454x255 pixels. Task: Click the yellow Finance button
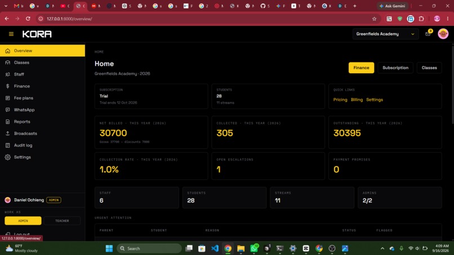point(361,68)
